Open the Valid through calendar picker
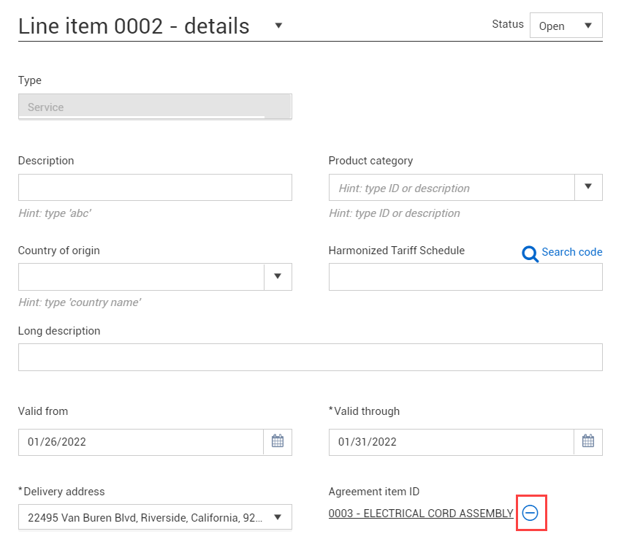The height and width of the screenshot is (553, 624). click(x=587, y=442)
